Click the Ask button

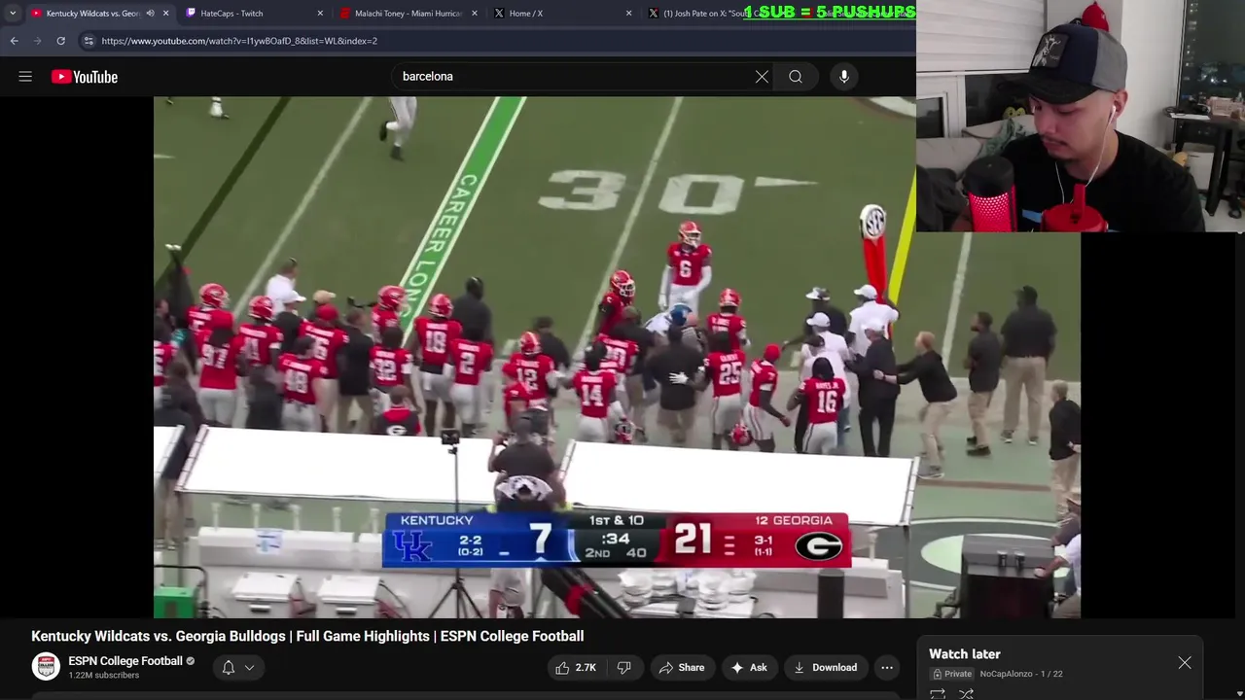click(x=749, y=667)
